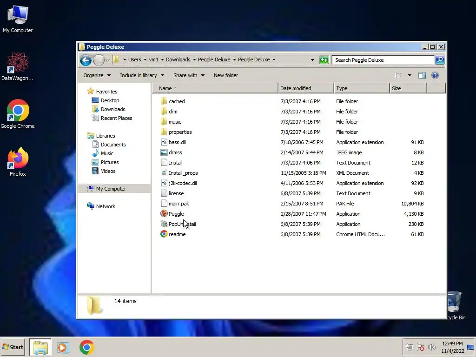Select the PopUninstall application icon
The height and width of the screenshot is (357, 476).
point(164,224)
